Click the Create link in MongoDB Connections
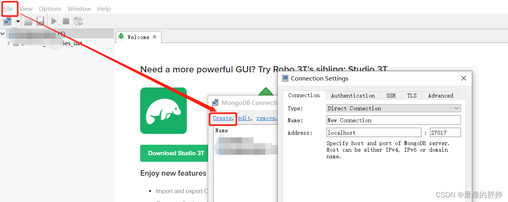Viewport: 508px width, 202px height. pos(223,118)
